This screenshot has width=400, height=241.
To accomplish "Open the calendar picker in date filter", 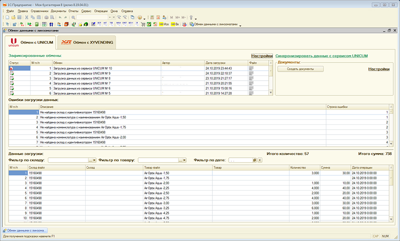I will click(x=254, y=160).
